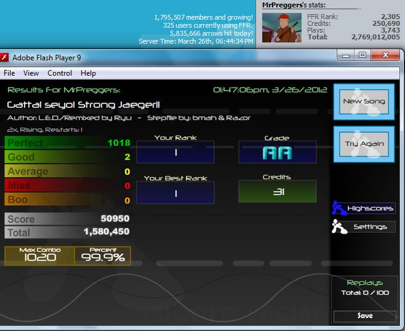Open the File menu
The width and height of the screenshot is (405, 331).
coord(9,73)
